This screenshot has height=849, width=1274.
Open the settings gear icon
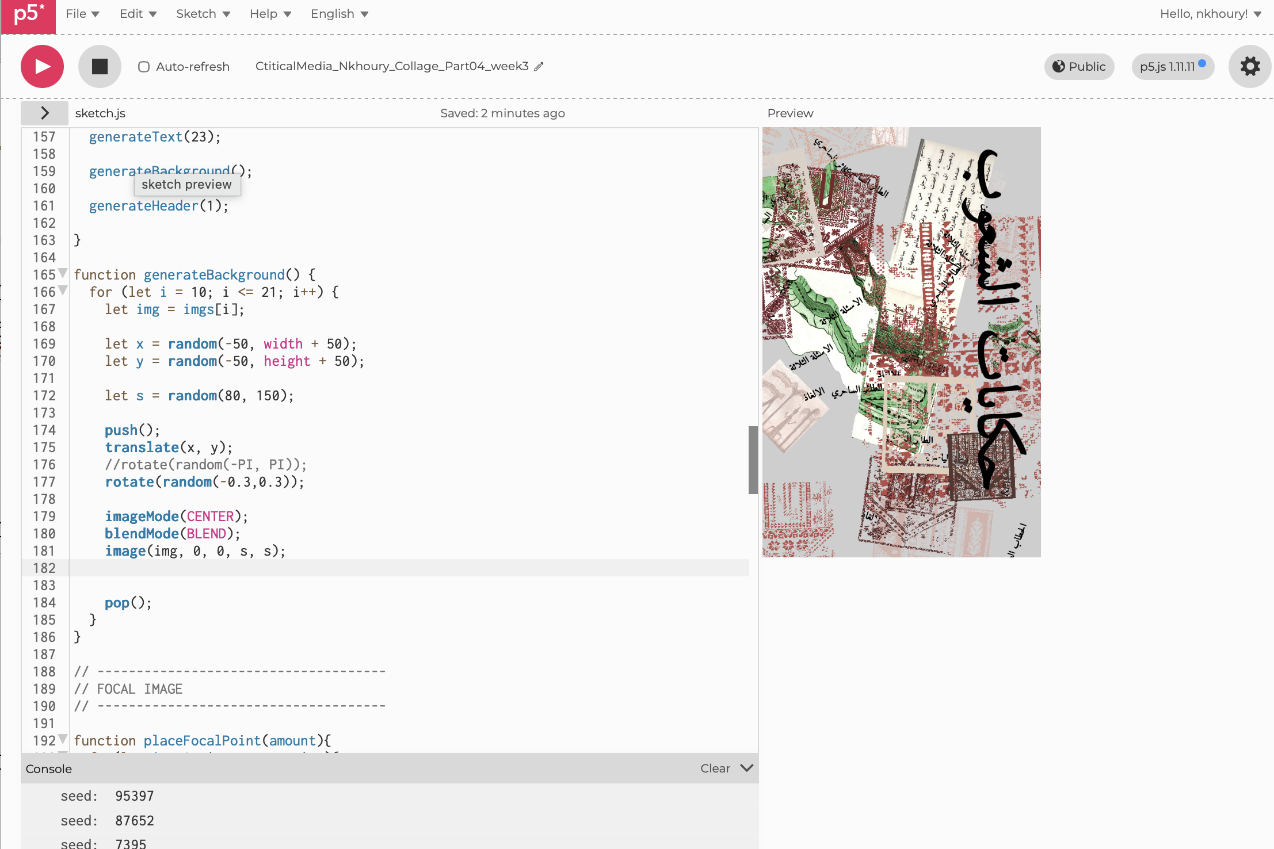[x=1250, y=67]
